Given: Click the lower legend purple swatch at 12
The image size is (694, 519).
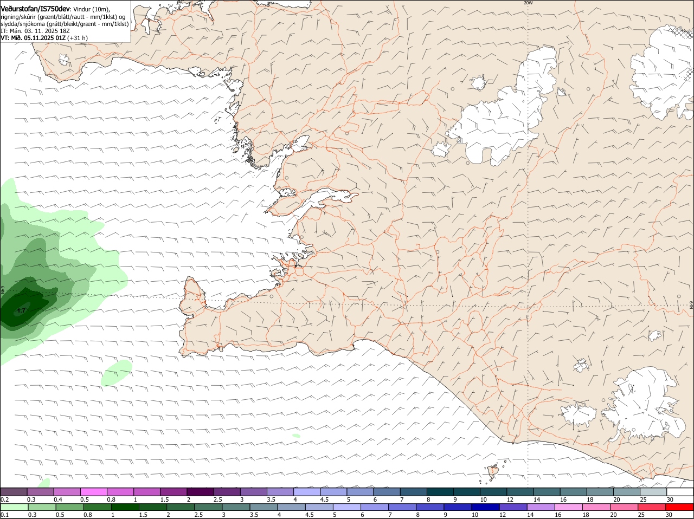Looking at the screenshot, I should (x=513, y=507).
